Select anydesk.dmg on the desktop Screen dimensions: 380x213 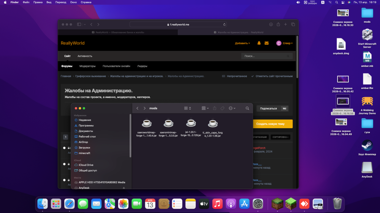341,46
